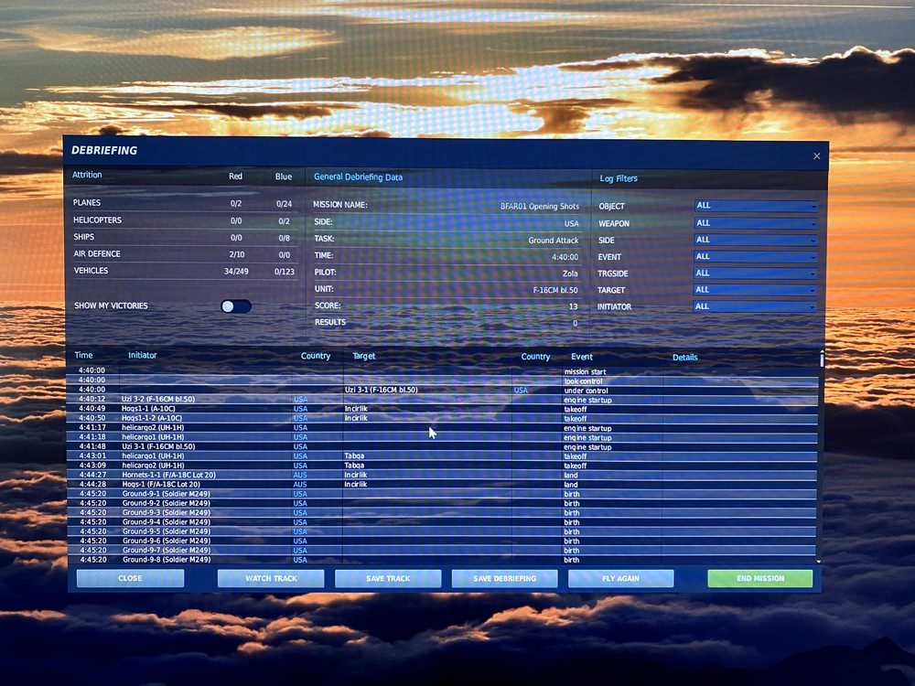Select the 'mission start' log row
Image resolution: width=915 pixels, height=686 pixels.
(444, 371)
